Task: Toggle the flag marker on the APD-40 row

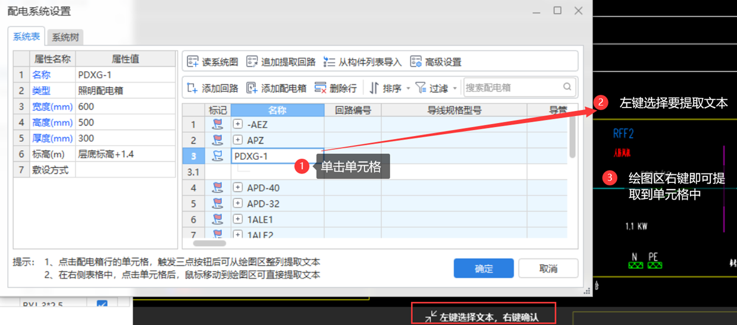Action: [218, 188]
